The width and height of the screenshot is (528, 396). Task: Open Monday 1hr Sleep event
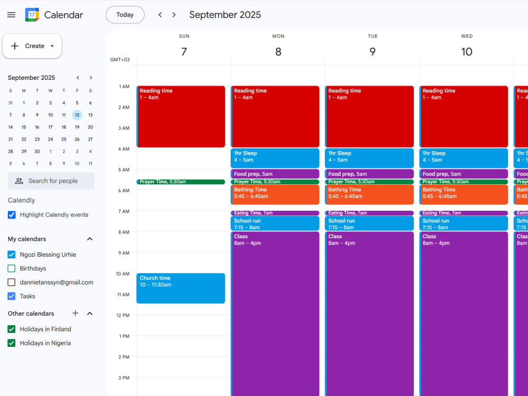point(275,158)
